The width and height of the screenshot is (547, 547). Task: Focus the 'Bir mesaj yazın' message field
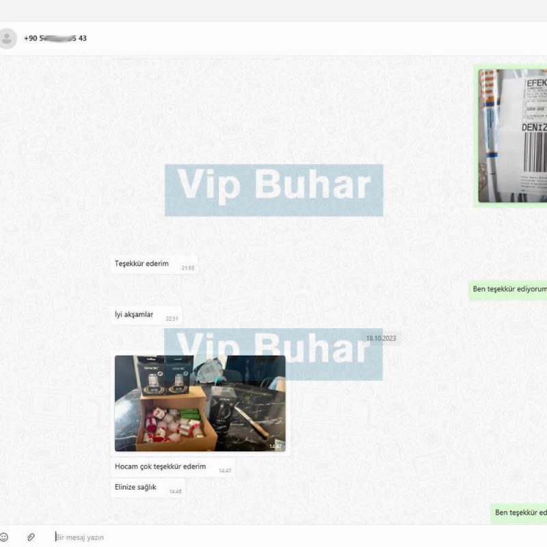(x=79, y=537)
